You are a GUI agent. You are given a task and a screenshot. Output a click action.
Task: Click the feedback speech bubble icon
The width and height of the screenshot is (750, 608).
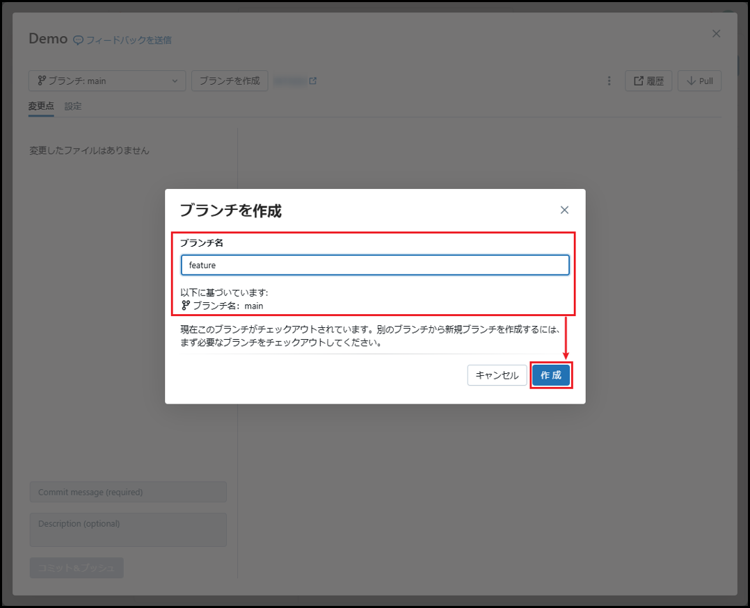pos(78,40)
